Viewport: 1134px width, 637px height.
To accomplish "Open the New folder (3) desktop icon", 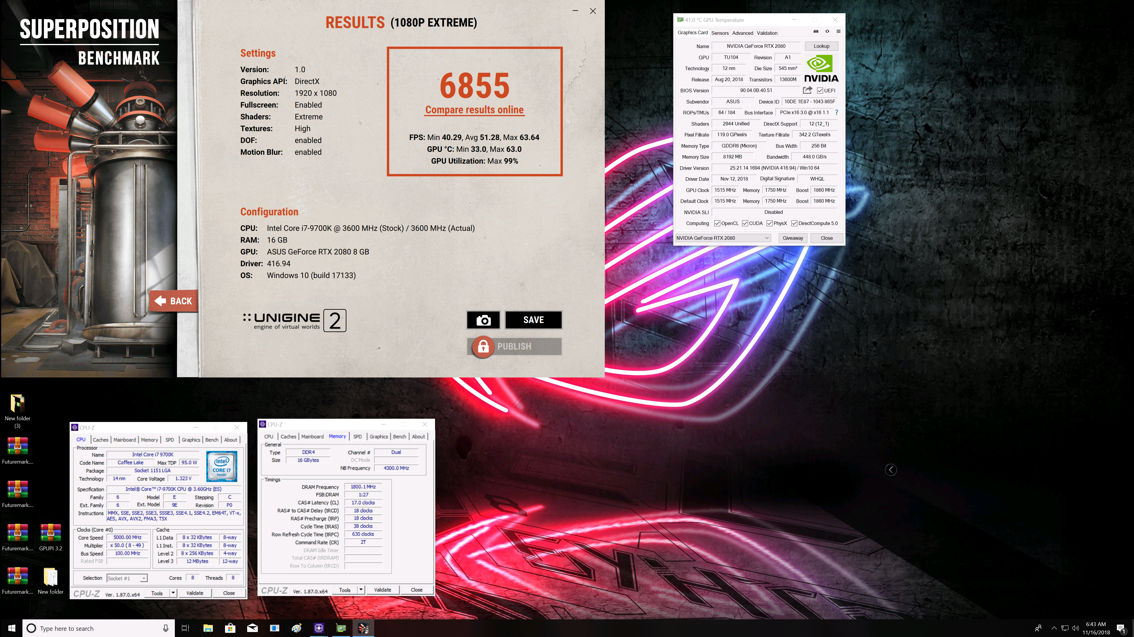I will 17,411.
